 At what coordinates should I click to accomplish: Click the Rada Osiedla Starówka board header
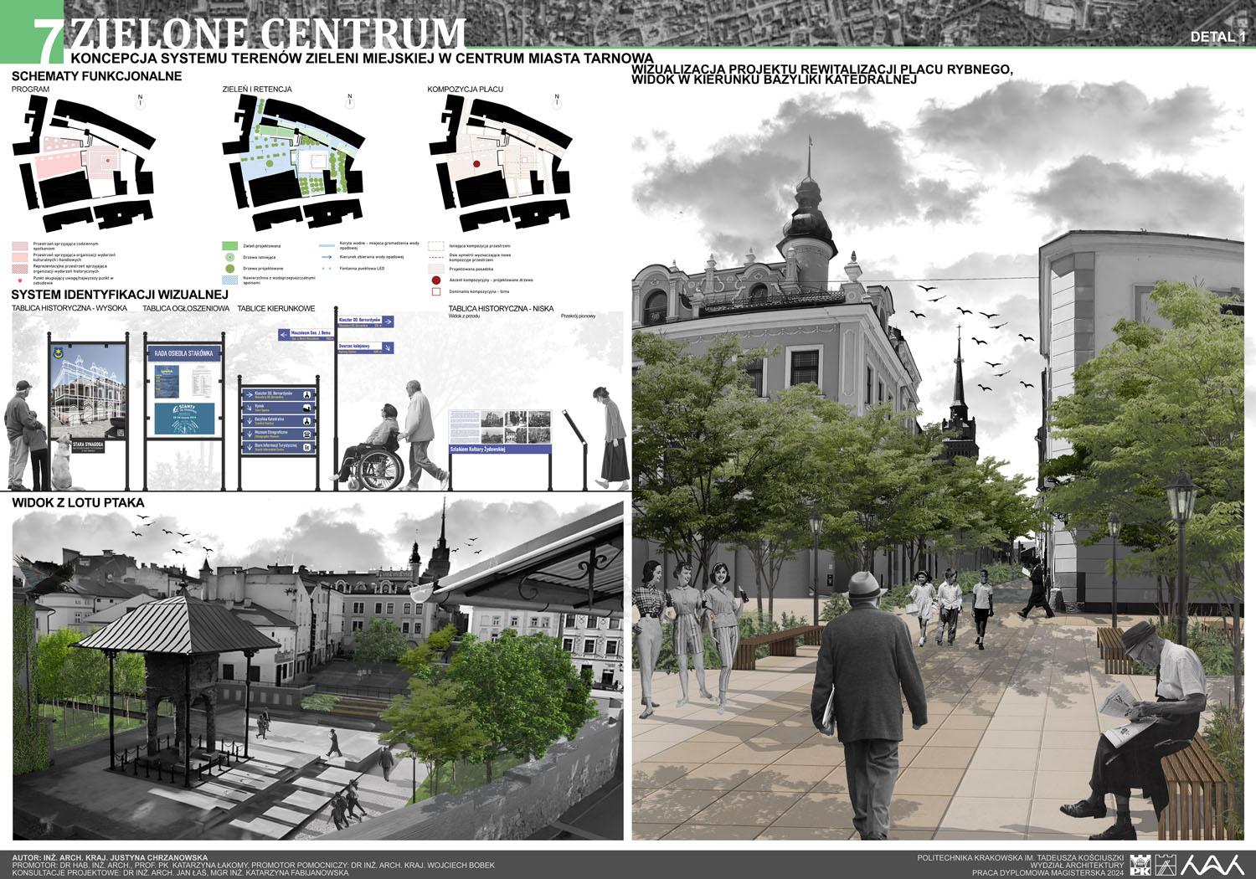click(x=183, y=353)
